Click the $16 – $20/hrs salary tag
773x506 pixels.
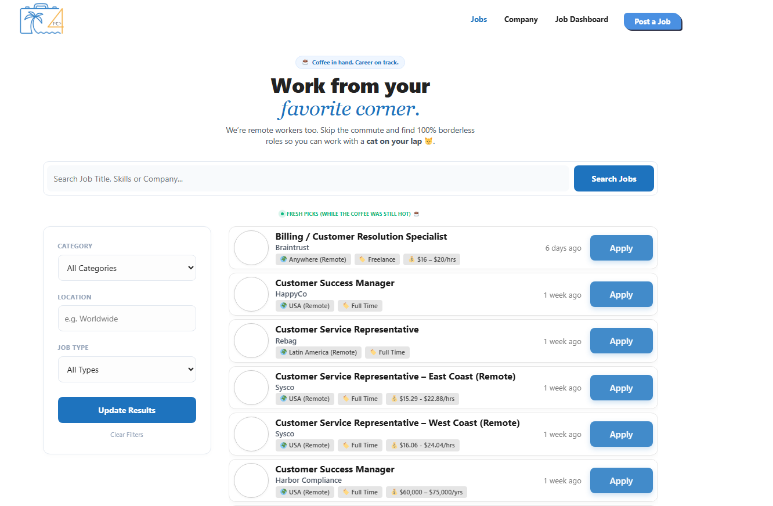[432, 259]
